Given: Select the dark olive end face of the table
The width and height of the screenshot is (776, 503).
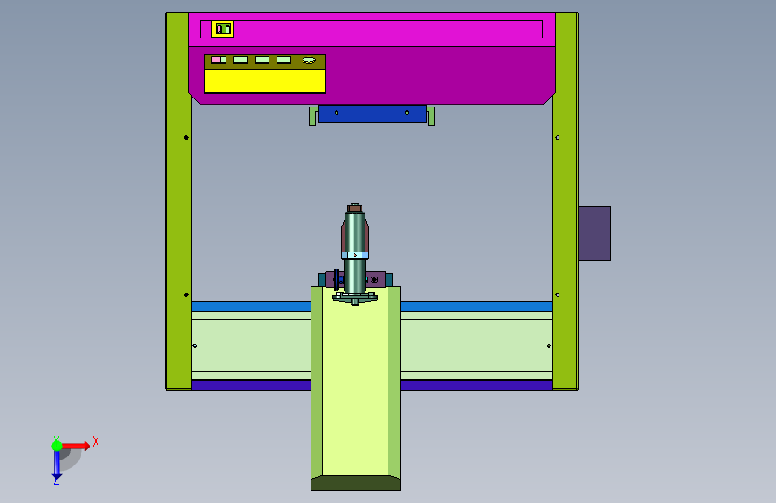Looking at the screenshot, I should [355, 483].
